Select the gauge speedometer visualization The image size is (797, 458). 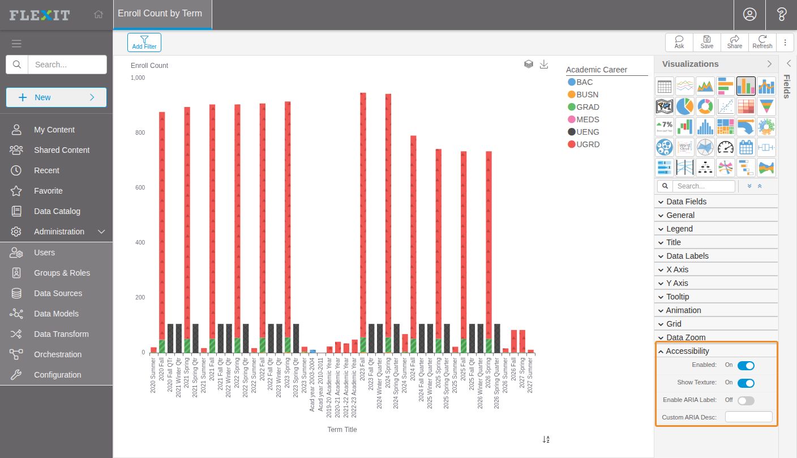click(726, 147)
